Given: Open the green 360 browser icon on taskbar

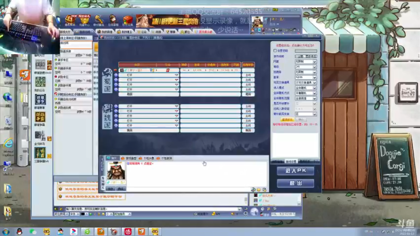Looking at the screenshot, I should (87, 231).
